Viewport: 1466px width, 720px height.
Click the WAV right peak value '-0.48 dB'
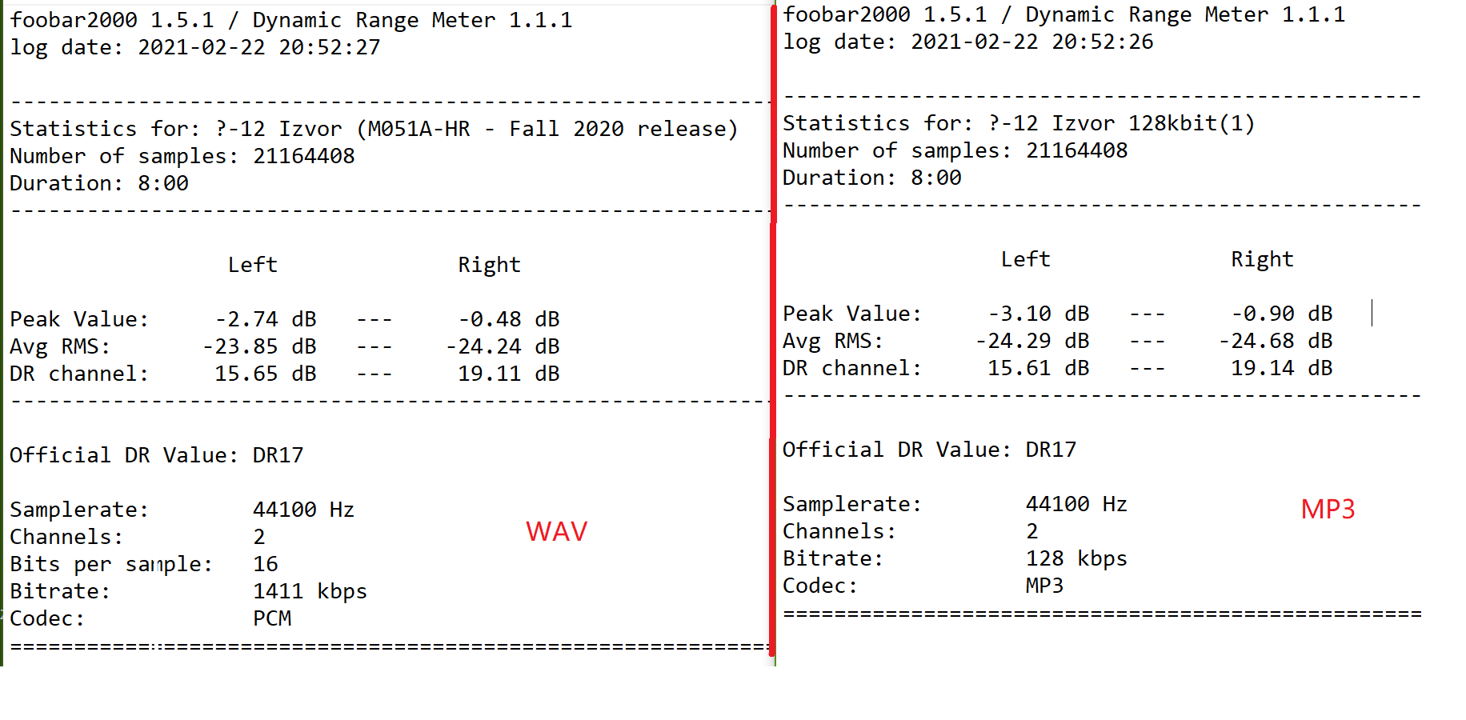[509, 319]
